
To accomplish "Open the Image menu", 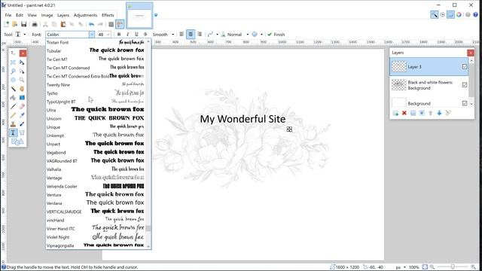I will [x=47, y=15].
